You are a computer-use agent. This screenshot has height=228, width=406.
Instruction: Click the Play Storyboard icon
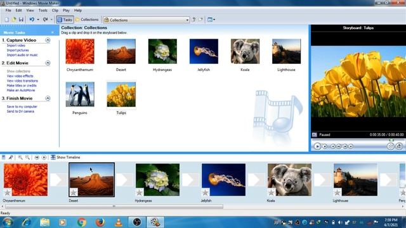point(44,157)
